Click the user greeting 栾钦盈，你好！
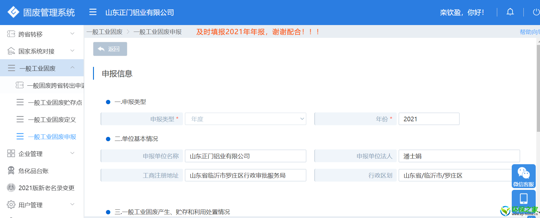The height and width of the screenshot is (218, 540). 462,12
